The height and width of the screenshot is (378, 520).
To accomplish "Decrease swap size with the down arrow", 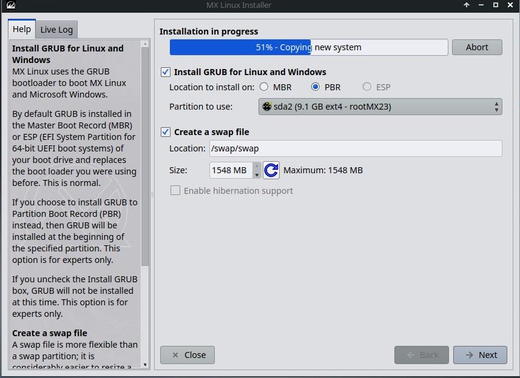I will tap(257, 174).
